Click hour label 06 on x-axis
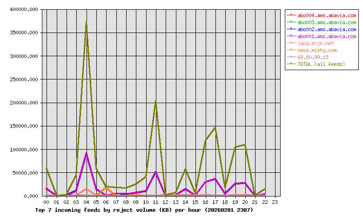Image resolution: width=363 pixels, height=223 pixels. 106,202
